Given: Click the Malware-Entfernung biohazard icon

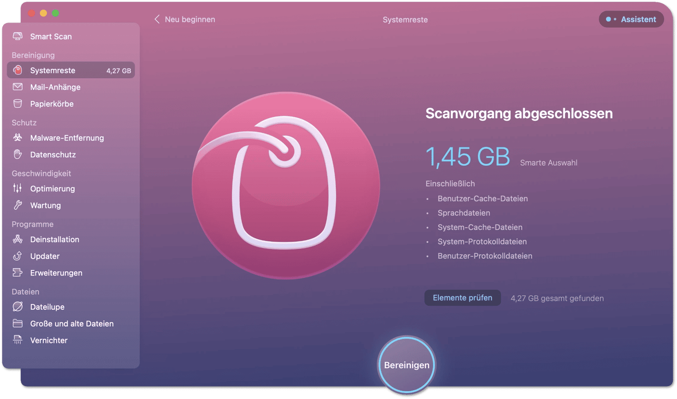Looking at the screenshot, I should 17,138.
